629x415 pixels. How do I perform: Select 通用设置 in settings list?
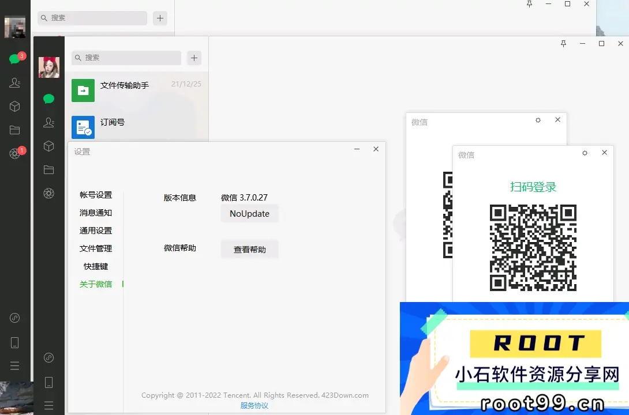click(x=96, y=231)
